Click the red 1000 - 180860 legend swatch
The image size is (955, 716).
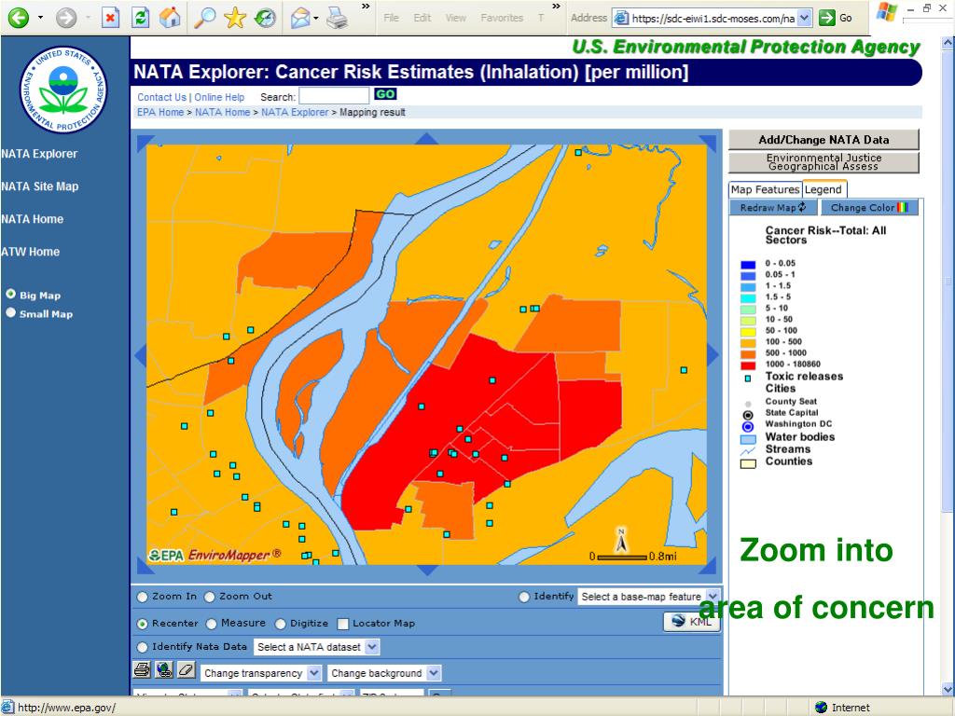(x=748, y=365)
